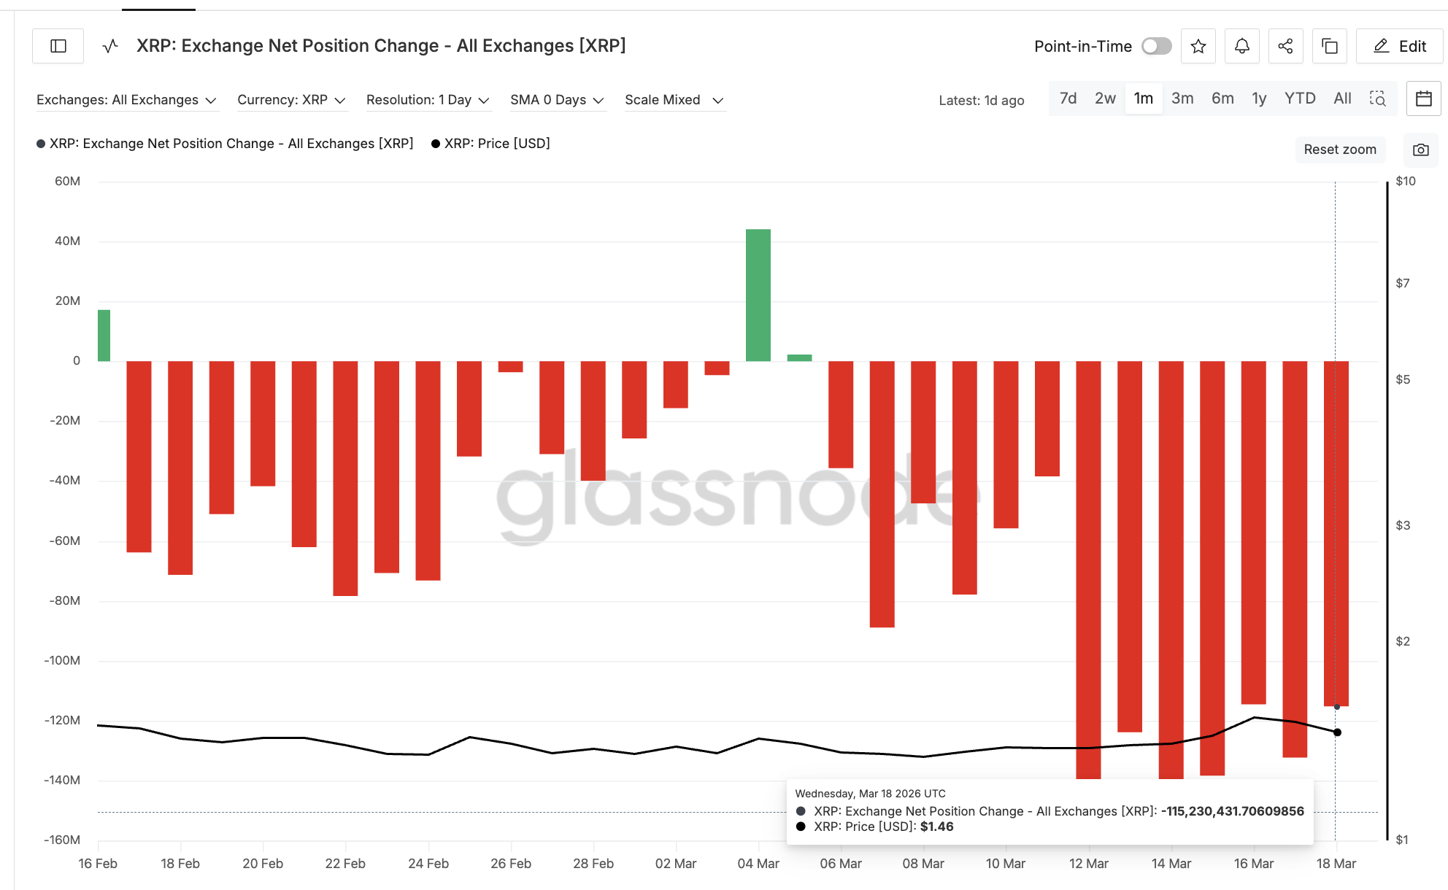Open the zoom selection tool icon
Screen dimensions: 1448x890
1378,98
